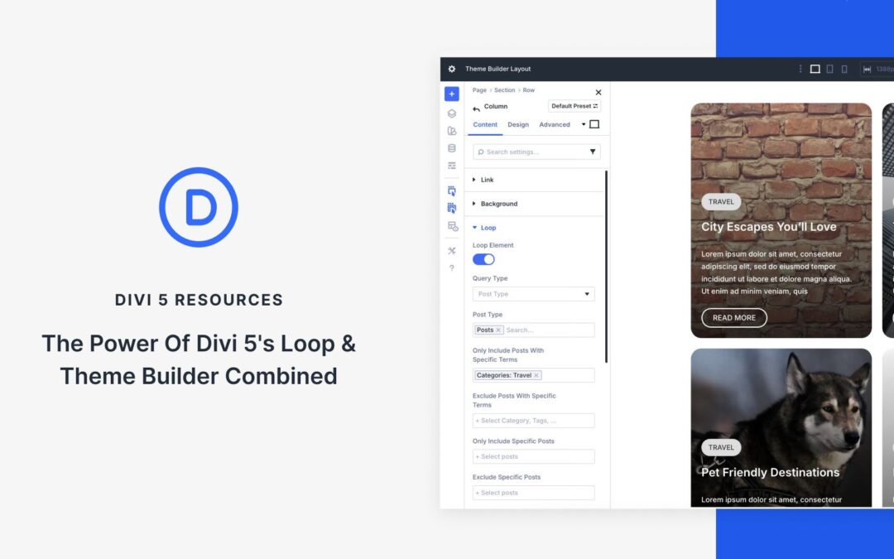Open the settings gear in the top bar
This screenshot has height=559, width=894.
point(451,69)
